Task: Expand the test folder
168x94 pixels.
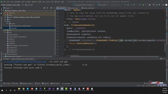Action: tap(5, 30)
